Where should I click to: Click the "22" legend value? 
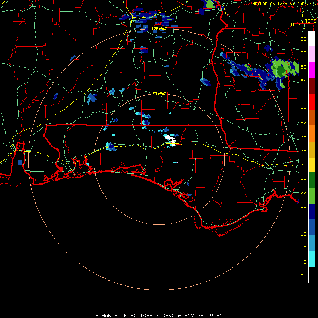coord(304,192)
